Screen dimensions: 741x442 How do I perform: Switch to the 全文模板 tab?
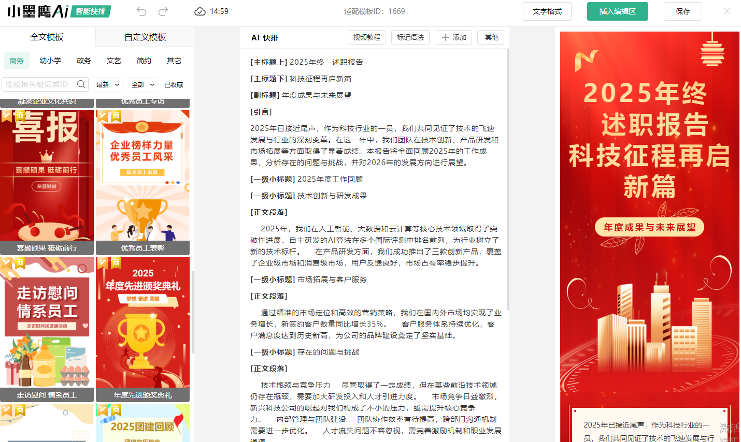pyautogui.click(x=47, y=37)
